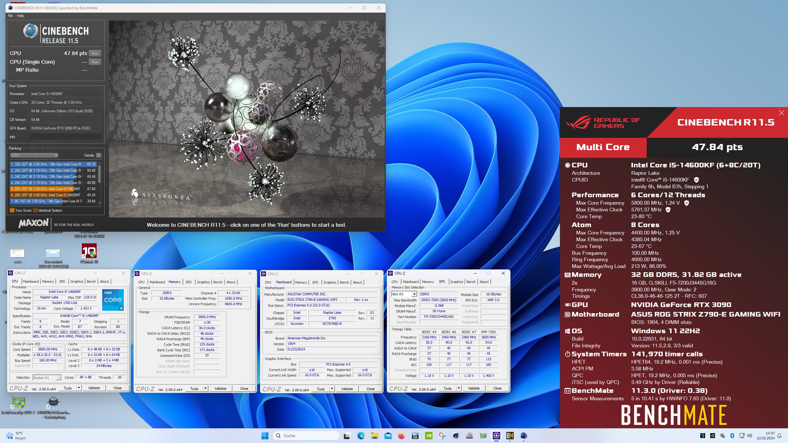This screenshot has width=788, height=443.
Task: Open the PCMark 10 desktop shortcut
Action: tap(89, 253)
